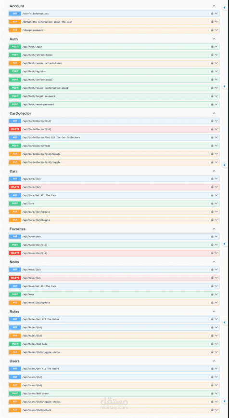Click the News section heading
Screen dimensions: 229x418
coord(14,262)
